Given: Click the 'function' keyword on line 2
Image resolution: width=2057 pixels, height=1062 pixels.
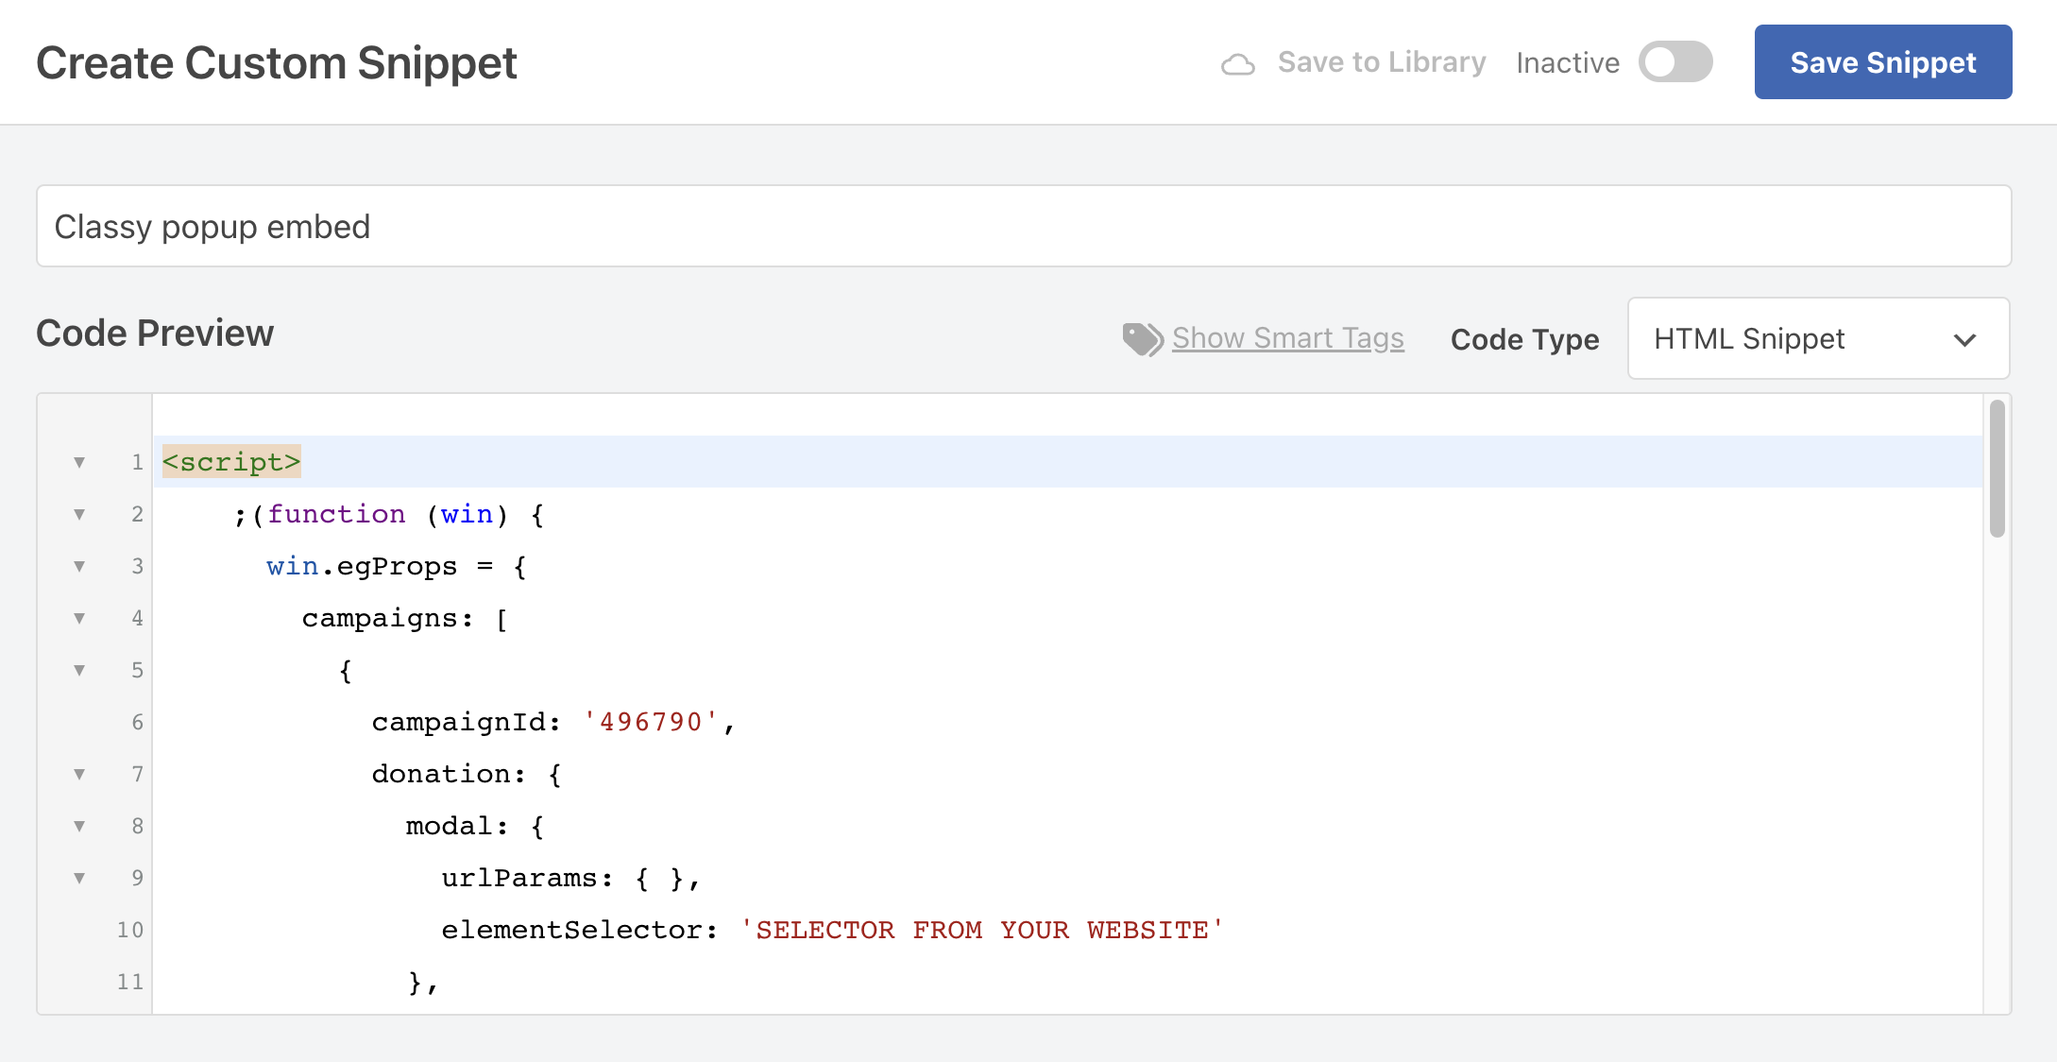Looking at the screenshot, I should 336,514.
